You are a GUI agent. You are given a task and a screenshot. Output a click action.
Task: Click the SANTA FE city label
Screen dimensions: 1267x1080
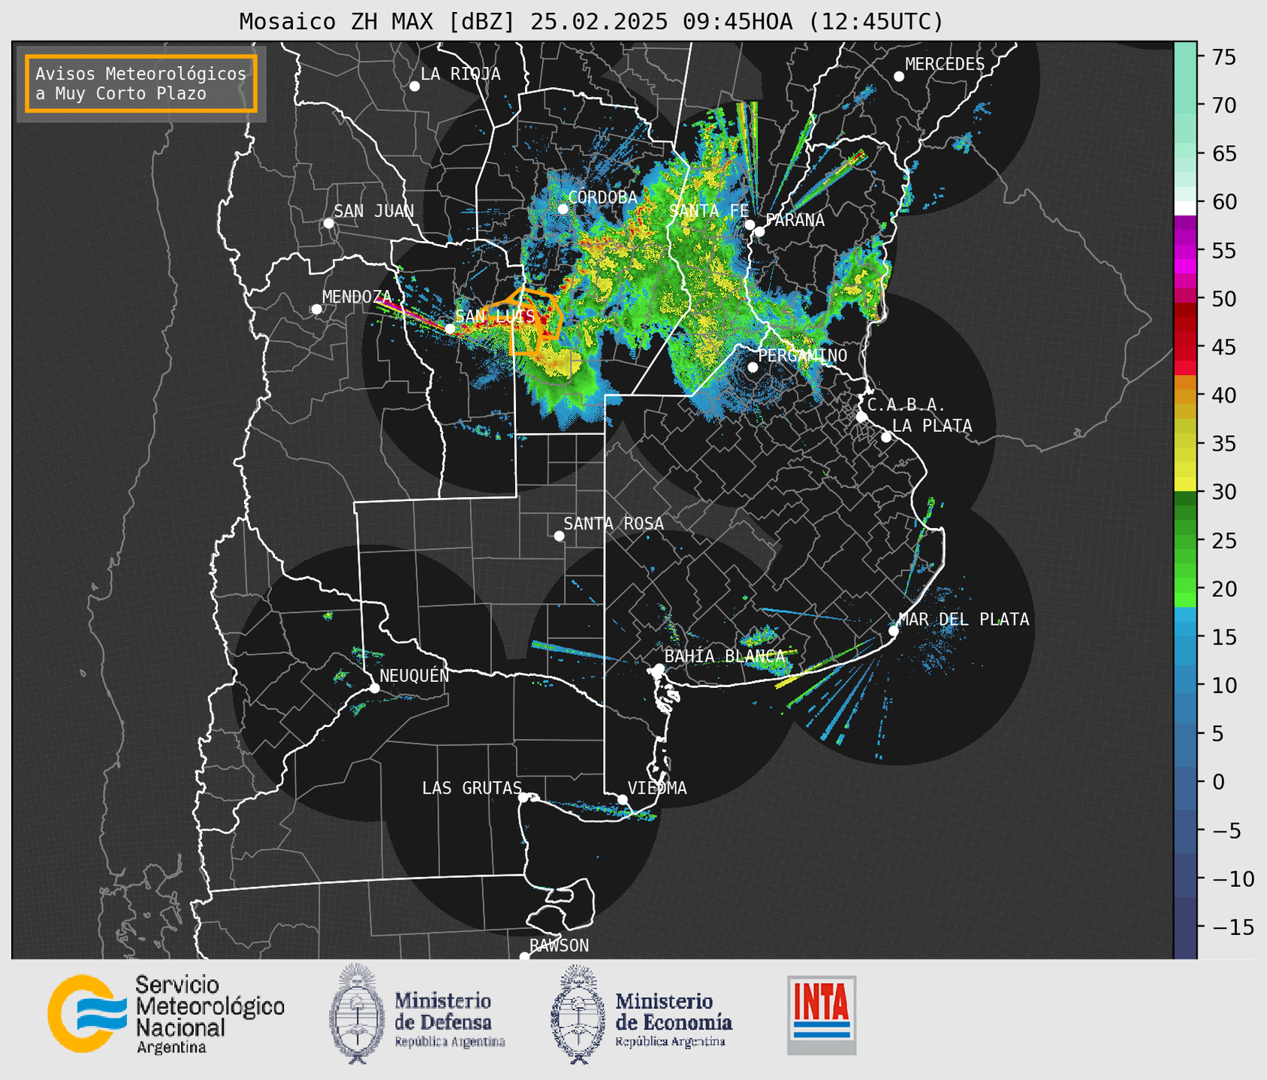pyautogui.click(x=709, y=211)
